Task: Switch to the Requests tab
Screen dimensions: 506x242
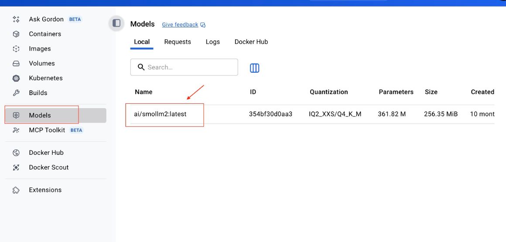Action: point(178,42)
